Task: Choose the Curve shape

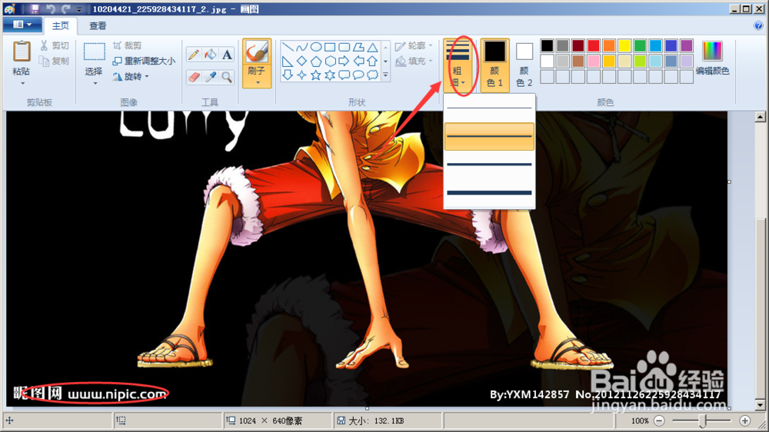Action: click(301, 47)
